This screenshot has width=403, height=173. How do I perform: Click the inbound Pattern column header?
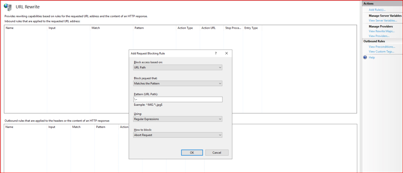click(139, 28)
